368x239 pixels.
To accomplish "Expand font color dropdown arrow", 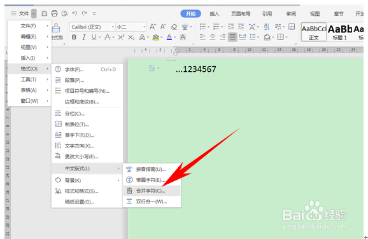I will (x=175, y=38).
